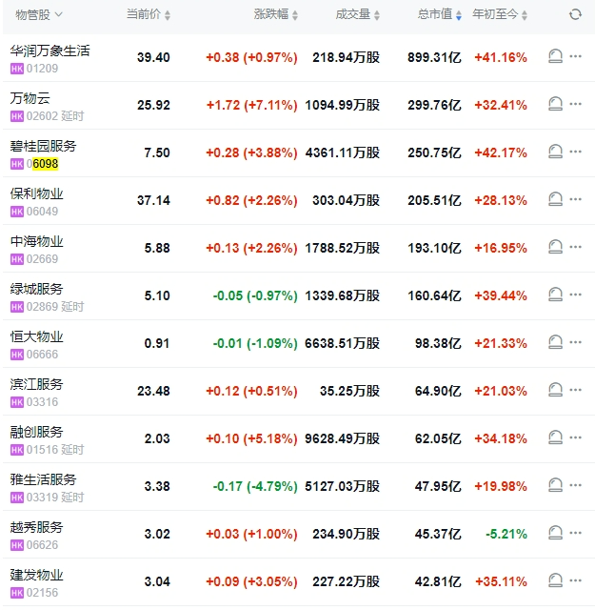
Task: Set alert bell for 中海物业
Action: coord(555,247)
